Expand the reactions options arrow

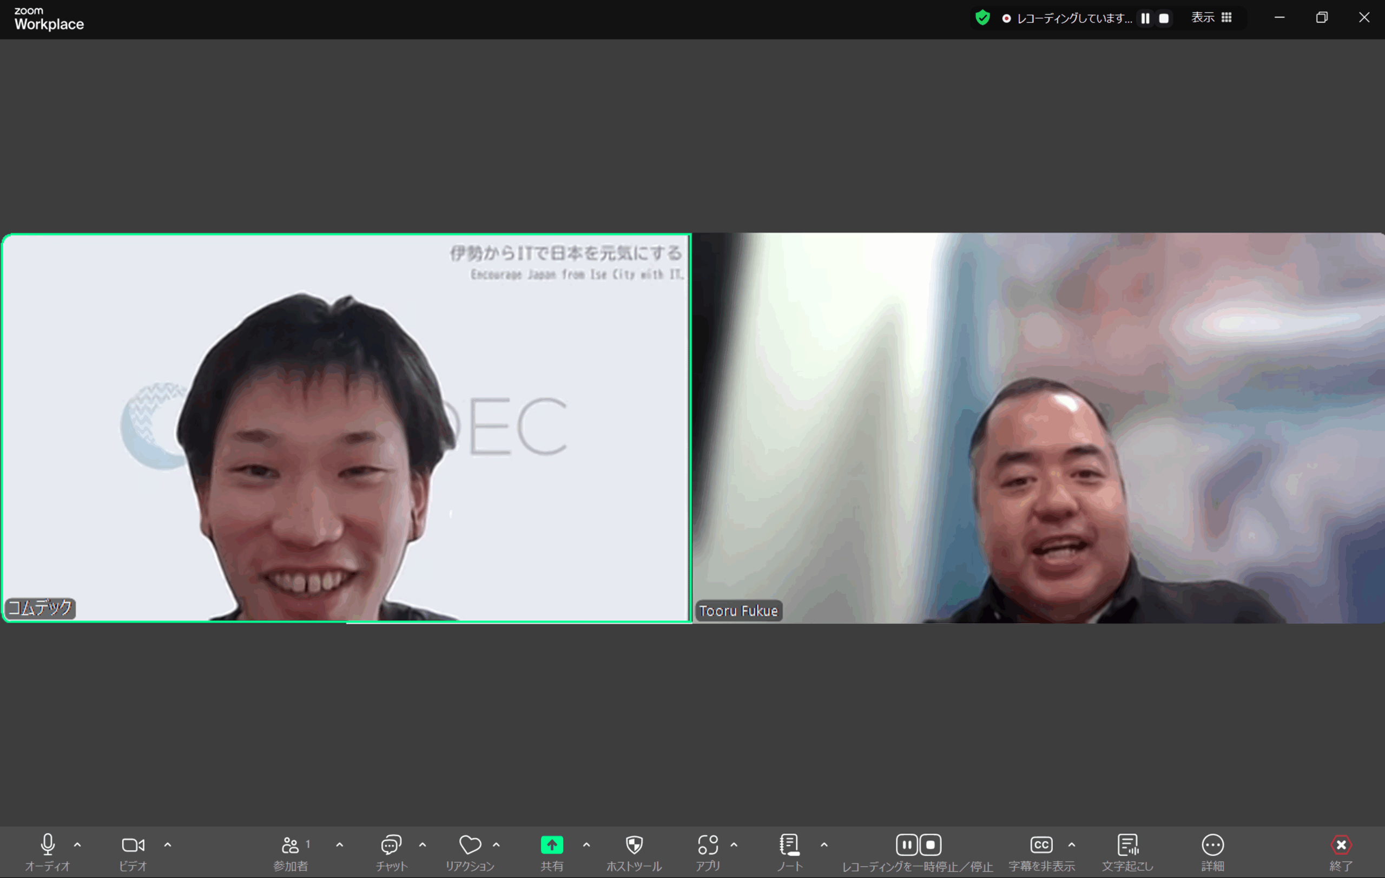click(x=496, y=845)
